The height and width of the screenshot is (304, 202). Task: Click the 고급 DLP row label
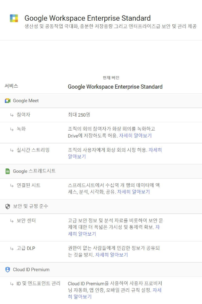coord(26,248)
